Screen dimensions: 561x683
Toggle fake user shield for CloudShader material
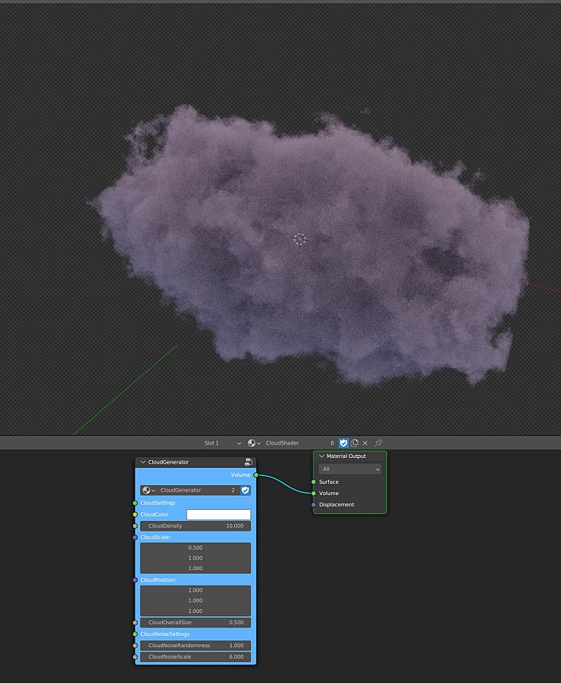pyautogui.click(x=344, y=443)
